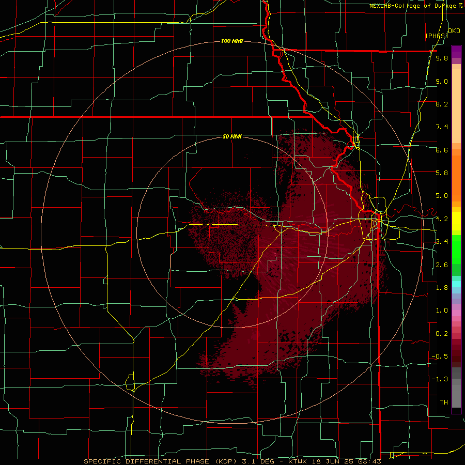
Task: Click the TH threshold label on scale
Action: coord(444,402)
